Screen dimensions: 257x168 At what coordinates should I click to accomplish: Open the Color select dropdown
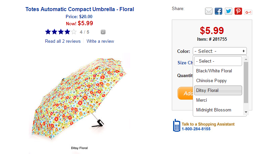click(x=219, y=51)
